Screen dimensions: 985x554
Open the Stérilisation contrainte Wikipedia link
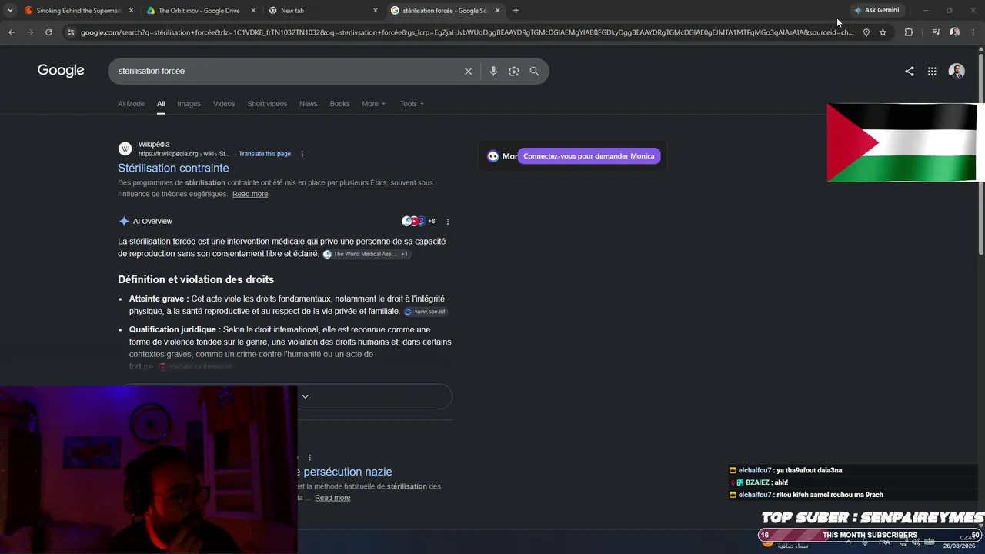click(x=173, y=168)
